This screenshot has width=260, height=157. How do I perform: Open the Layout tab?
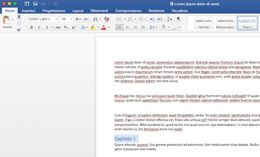coord(78,11)
